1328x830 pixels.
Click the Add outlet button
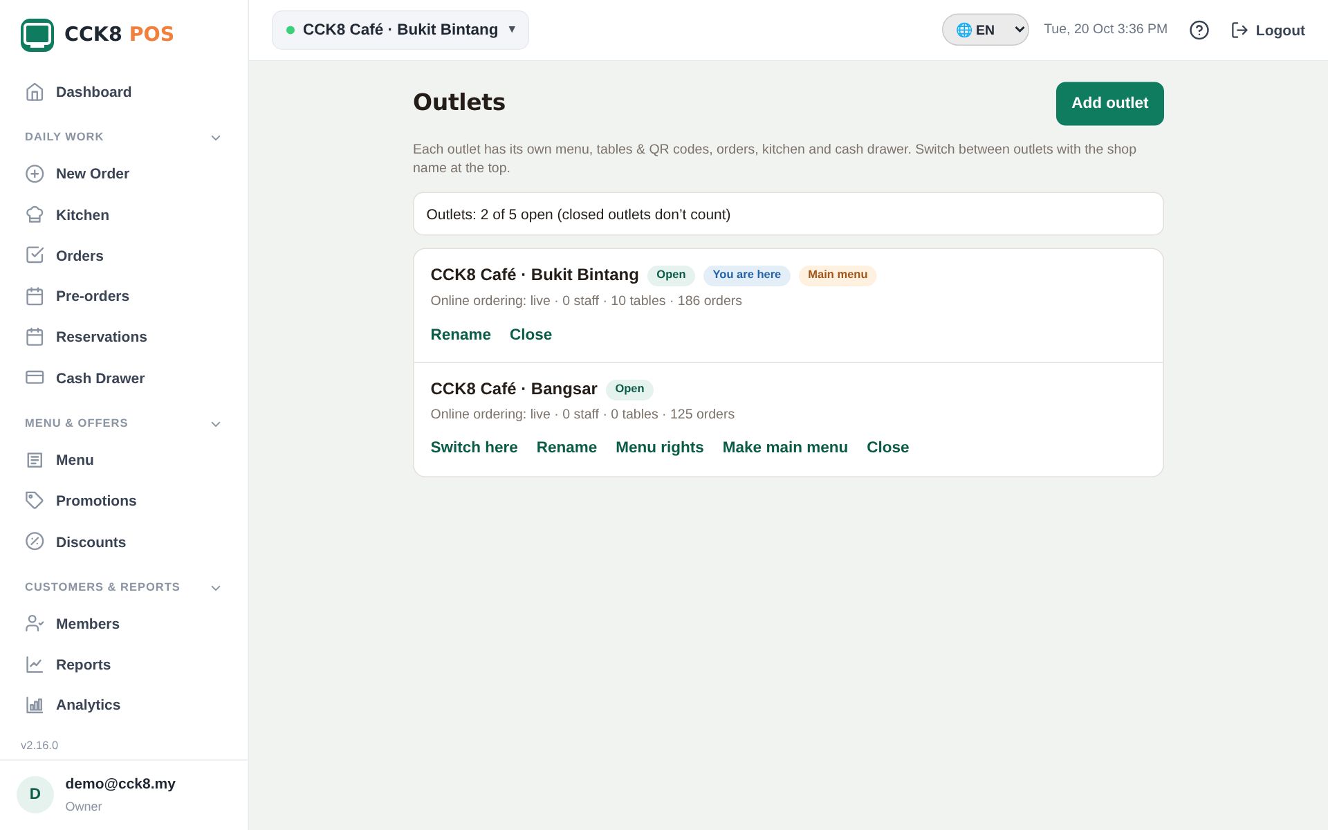click(1109, 104)
